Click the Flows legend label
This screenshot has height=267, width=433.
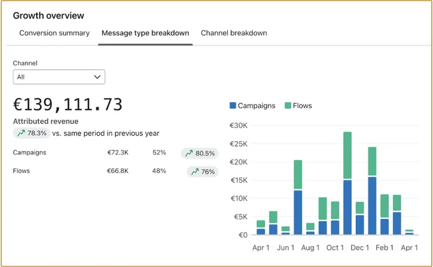point(303,106)
